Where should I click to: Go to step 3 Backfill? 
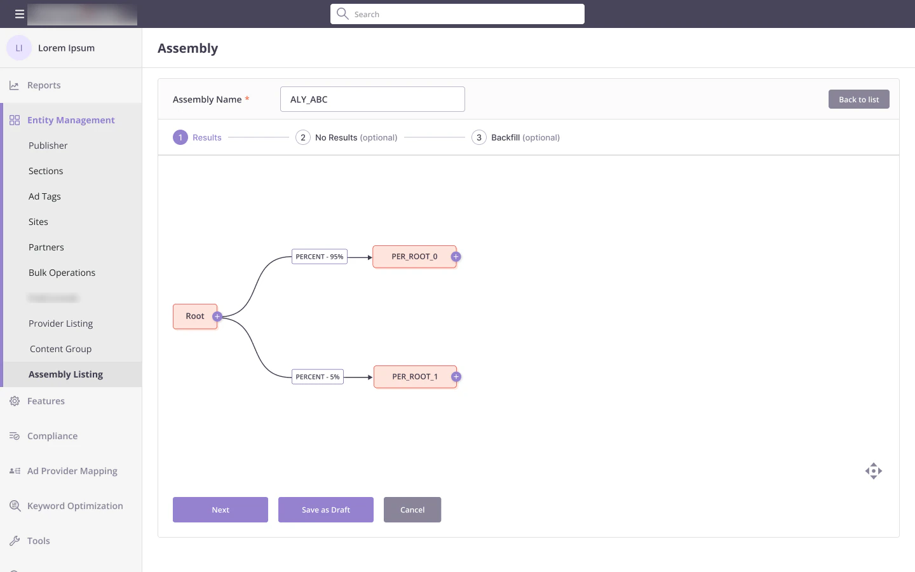[515, 137]
